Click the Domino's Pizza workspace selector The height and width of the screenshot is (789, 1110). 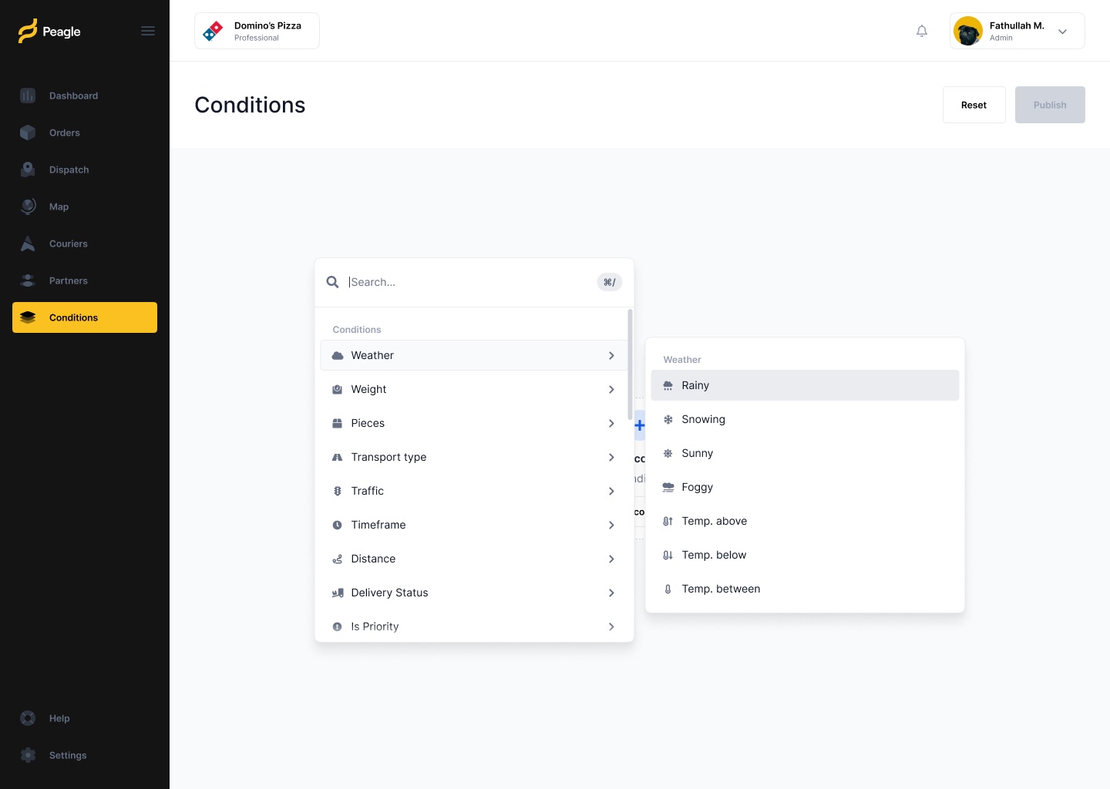(x=257, y=31)
